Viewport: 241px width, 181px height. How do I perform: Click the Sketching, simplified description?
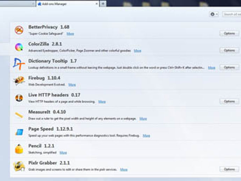[42, 153]
